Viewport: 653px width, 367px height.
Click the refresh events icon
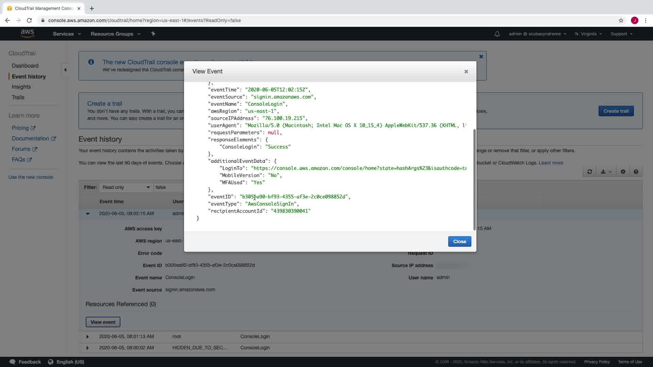[x=590, y=172]
